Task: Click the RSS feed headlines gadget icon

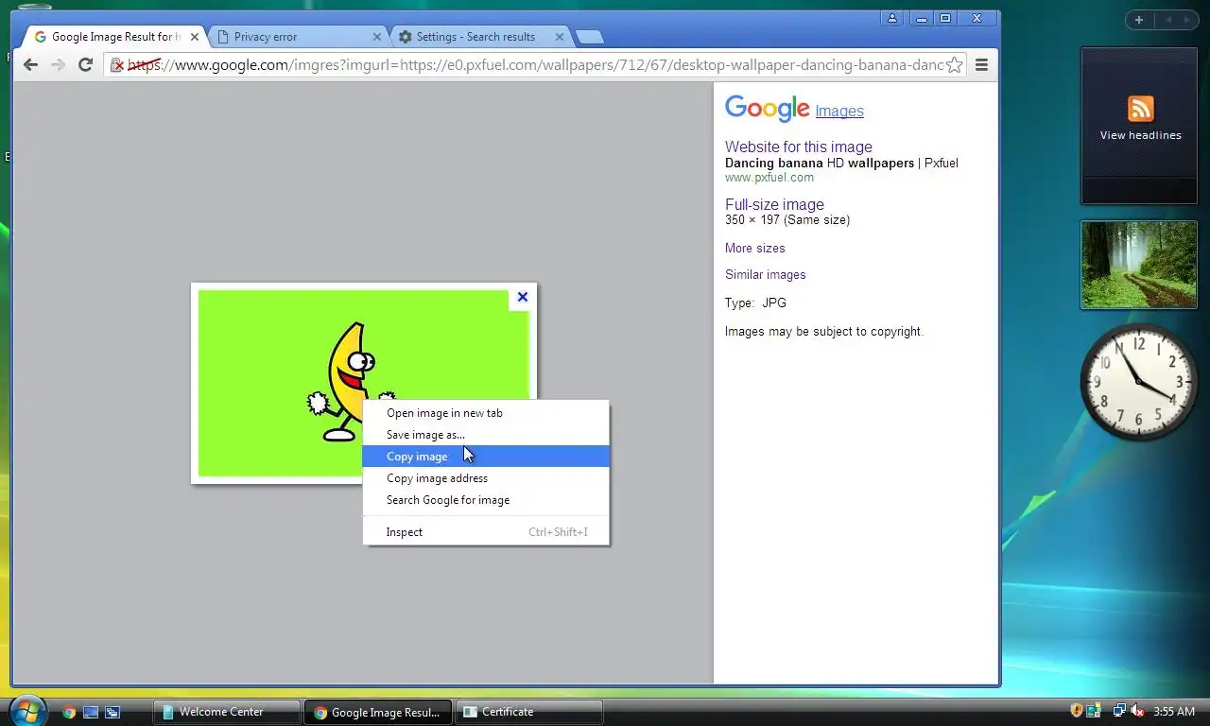Action: point(1140,109)
